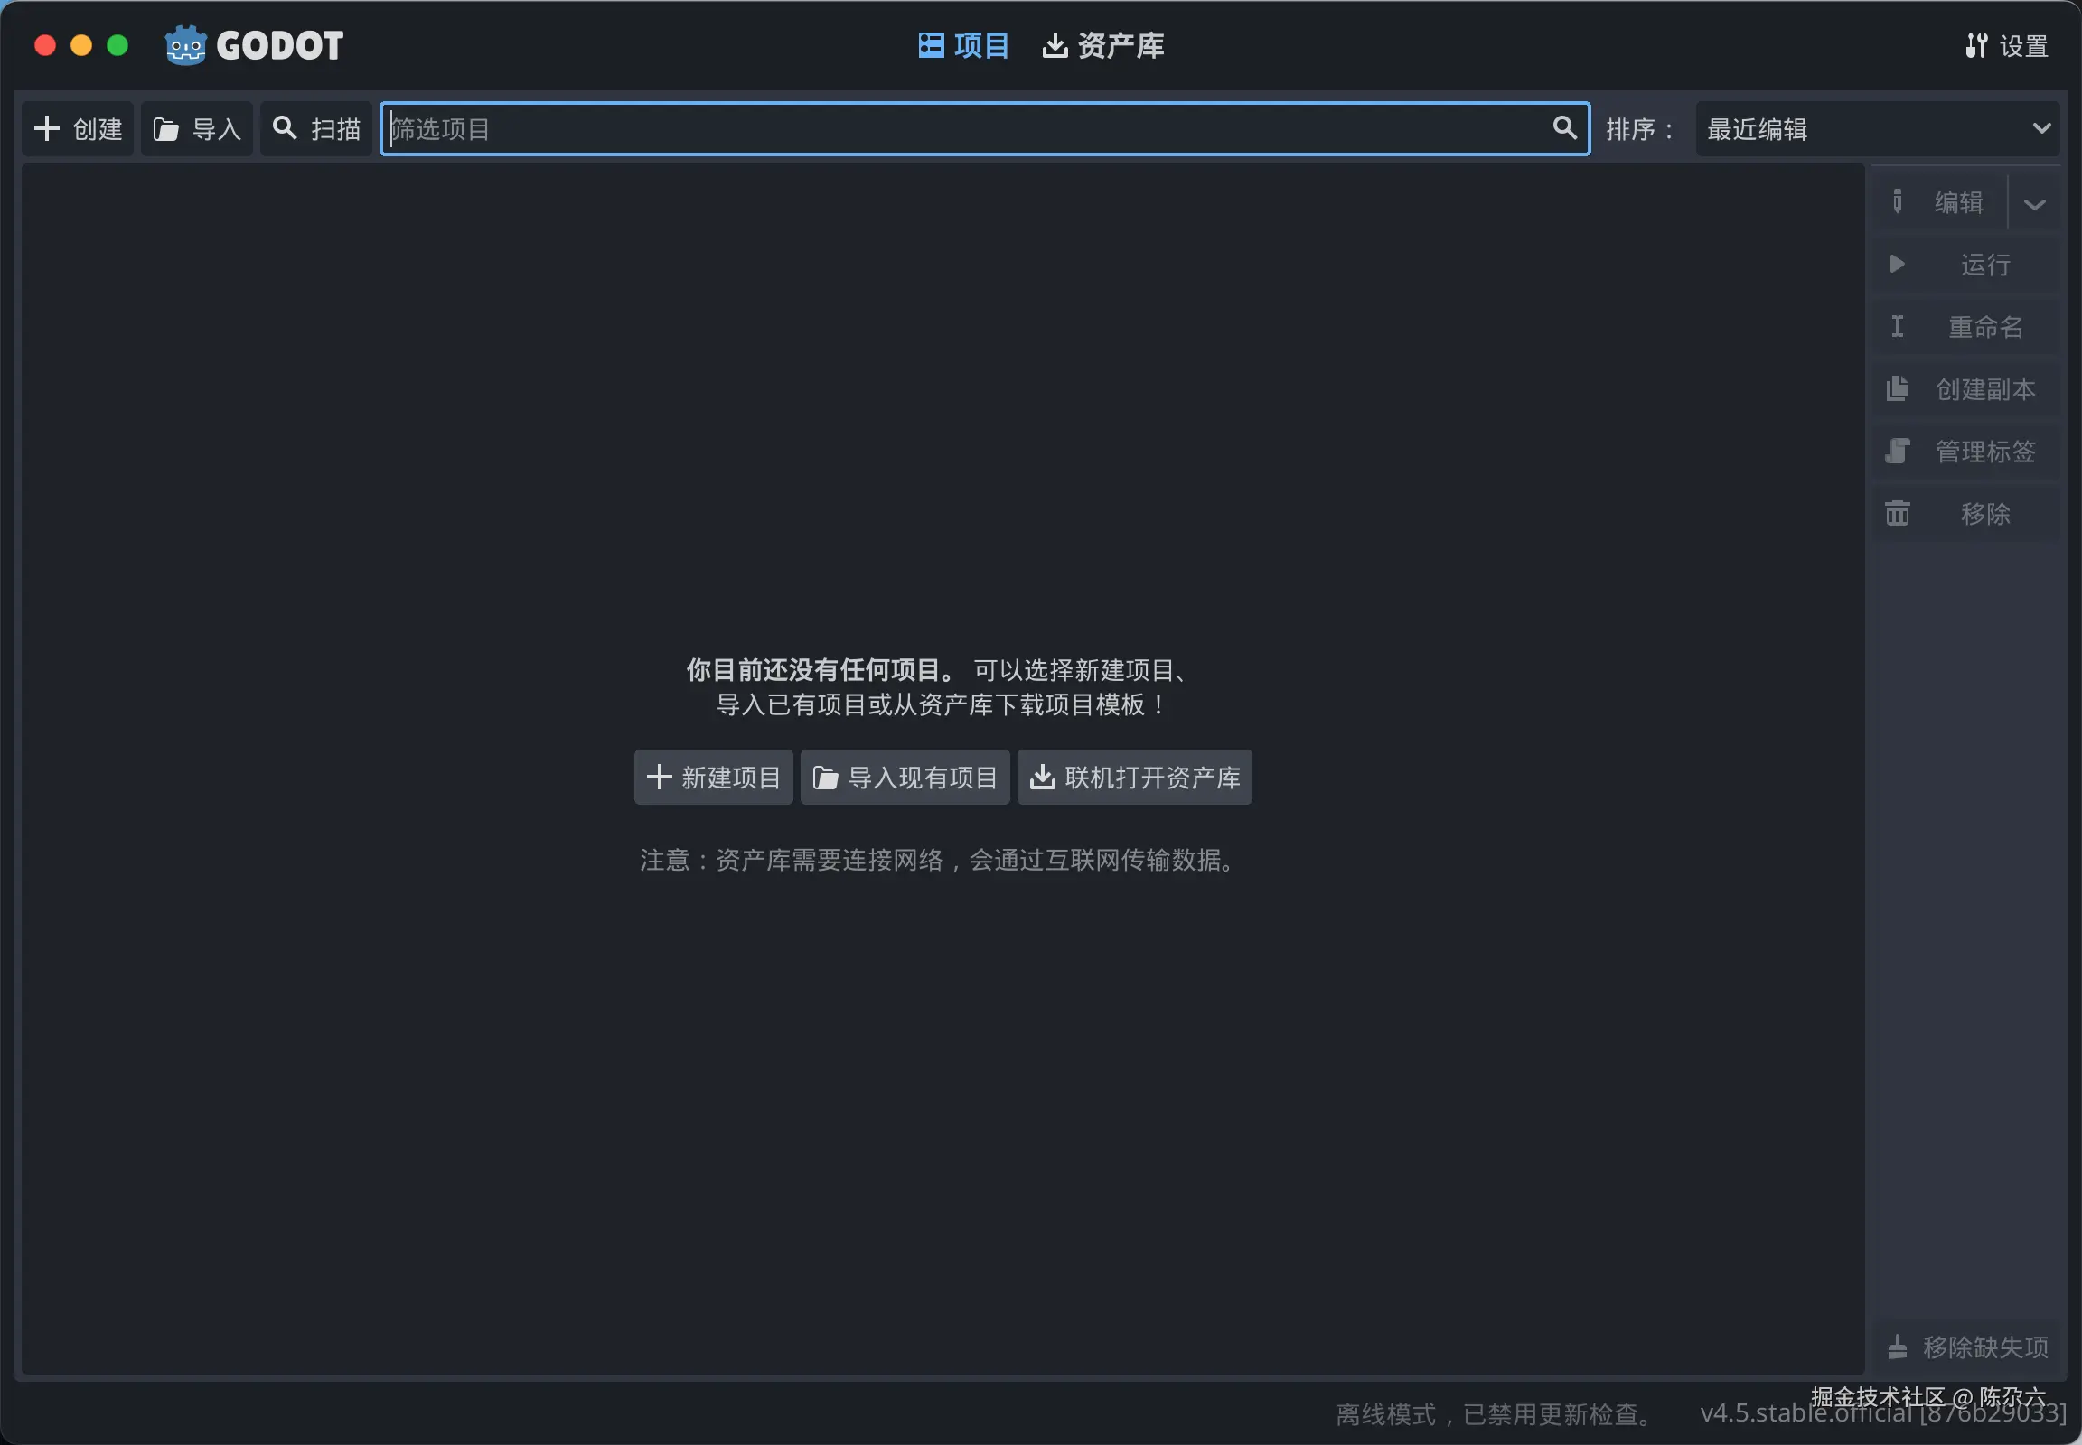Click the Godot robot logo
This screenshot has height=1445, width=2082.
pyautogui.click(x=185, y=44)
